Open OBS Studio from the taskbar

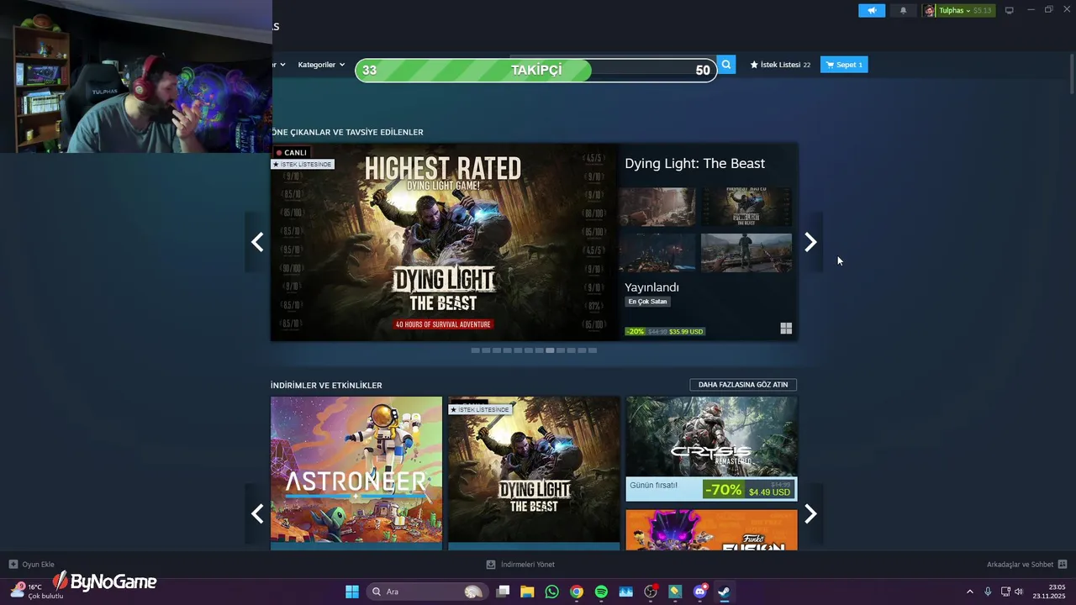coord(651,592)
